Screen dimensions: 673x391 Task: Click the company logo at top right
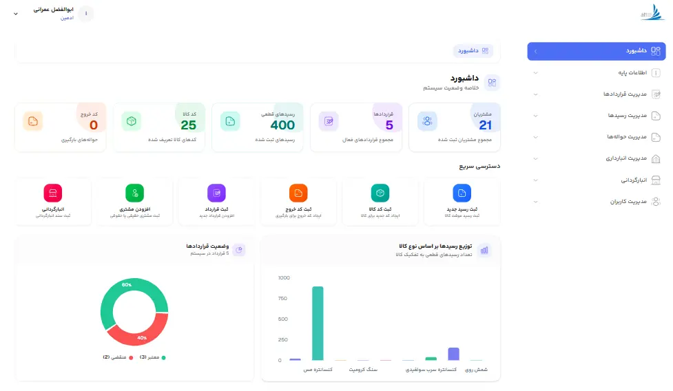pos(652,13)
